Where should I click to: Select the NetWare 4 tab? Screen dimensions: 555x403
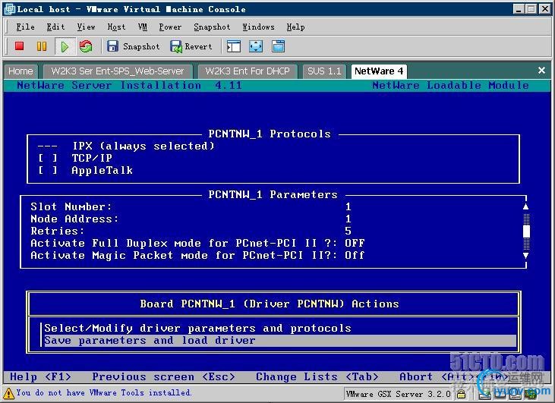pos(379,71)
